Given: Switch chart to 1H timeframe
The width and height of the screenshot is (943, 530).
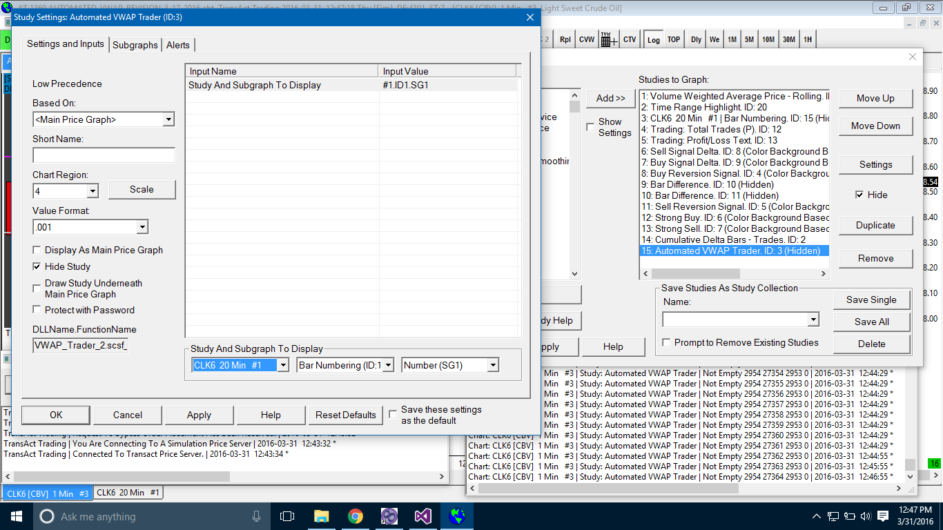Looking at the screenshot, I should coord(807,39).
